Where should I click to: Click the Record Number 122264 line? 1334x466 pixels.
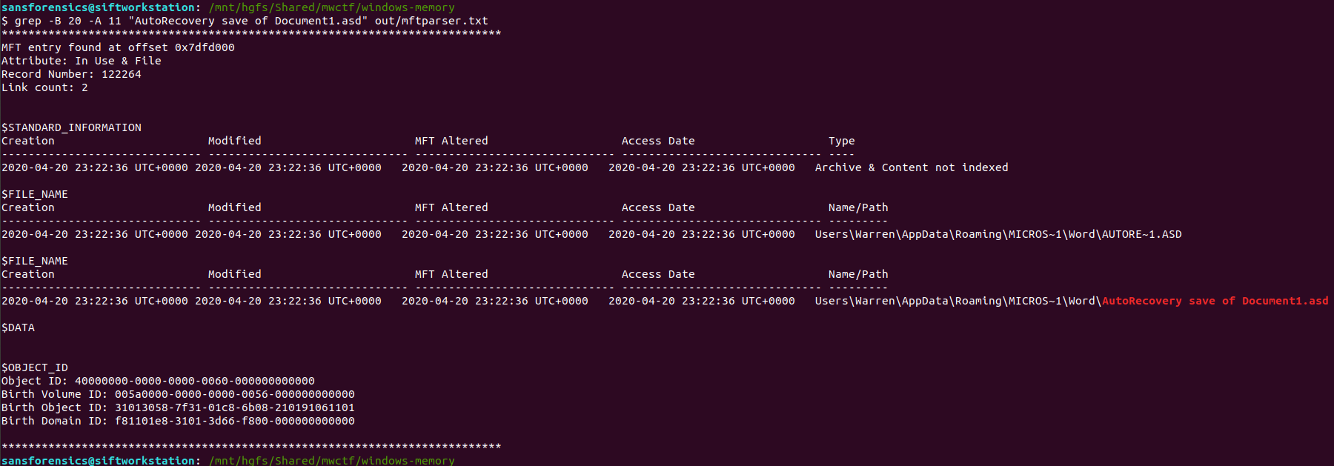click(71, 74)
